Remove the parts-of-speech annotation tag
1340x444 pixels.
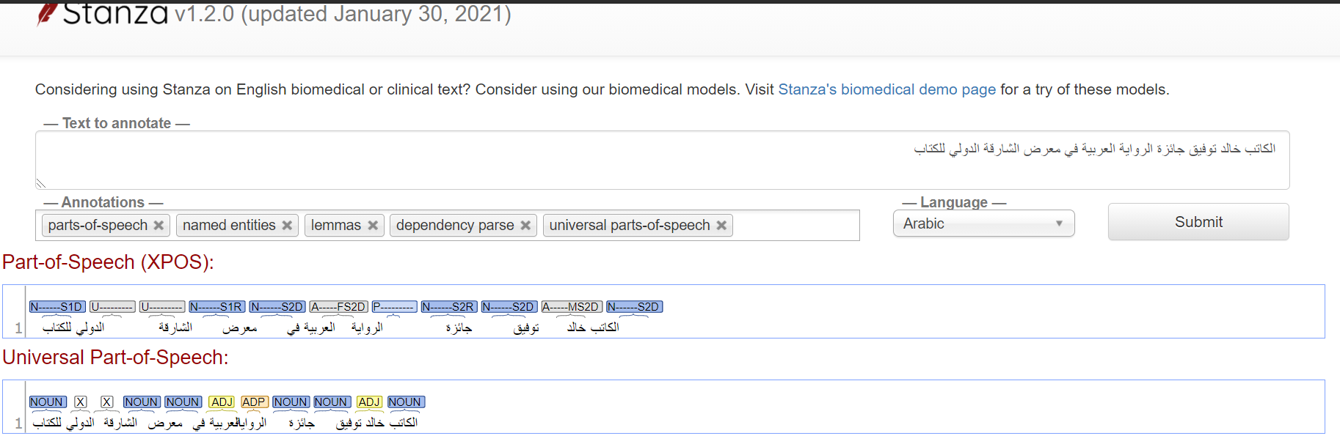click(x=159, y=226)
